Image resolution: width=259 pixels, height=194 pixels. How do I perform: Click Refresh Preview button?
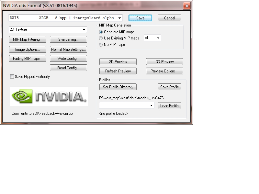[118, 71]
